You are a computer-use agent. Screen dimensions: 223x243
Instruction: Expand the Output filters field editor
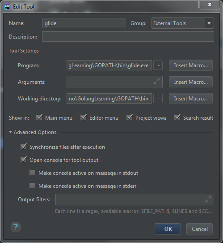(x=208, y=199)
